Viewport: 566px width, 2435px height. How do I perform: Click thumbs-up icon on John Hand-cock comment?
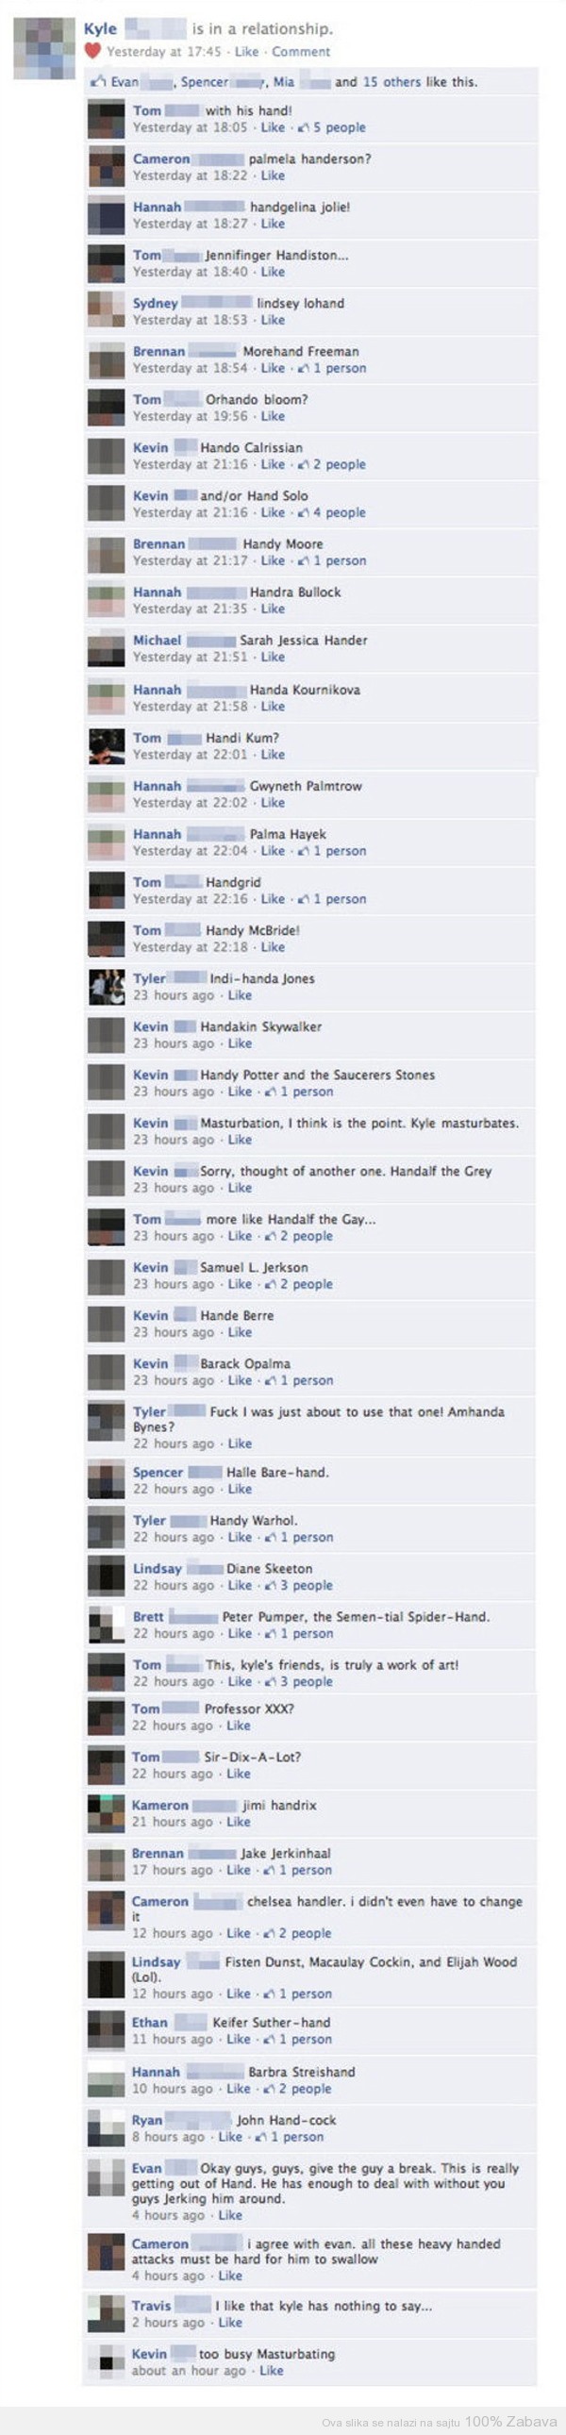(x=260, y=2137)
